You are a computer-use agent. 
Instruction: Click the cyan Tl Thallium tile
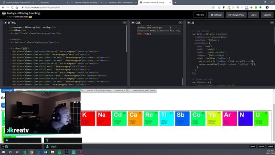tap(167, 118)
